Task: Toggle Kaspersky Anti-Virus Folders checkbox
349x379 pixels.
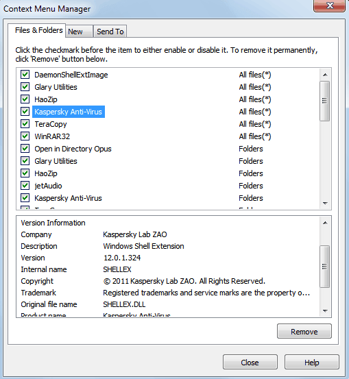Action: [x=25, y=197]
